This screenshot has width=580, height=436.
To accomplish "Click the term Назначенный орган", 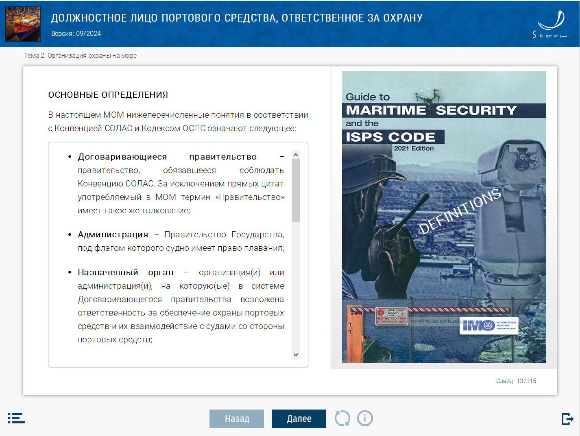I will (126, 272).
